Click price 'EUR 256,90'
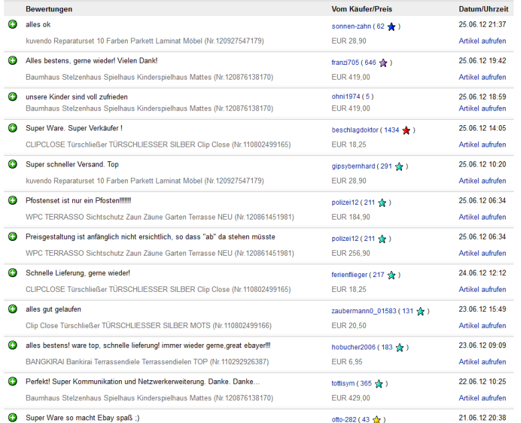 point(350,254)
